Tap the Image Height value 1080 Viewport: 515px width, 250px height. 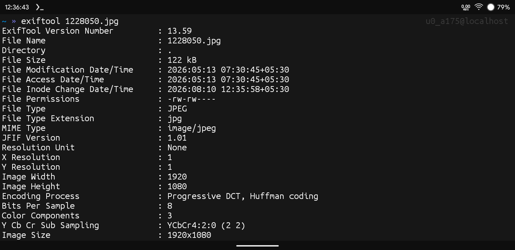(177, 186)
